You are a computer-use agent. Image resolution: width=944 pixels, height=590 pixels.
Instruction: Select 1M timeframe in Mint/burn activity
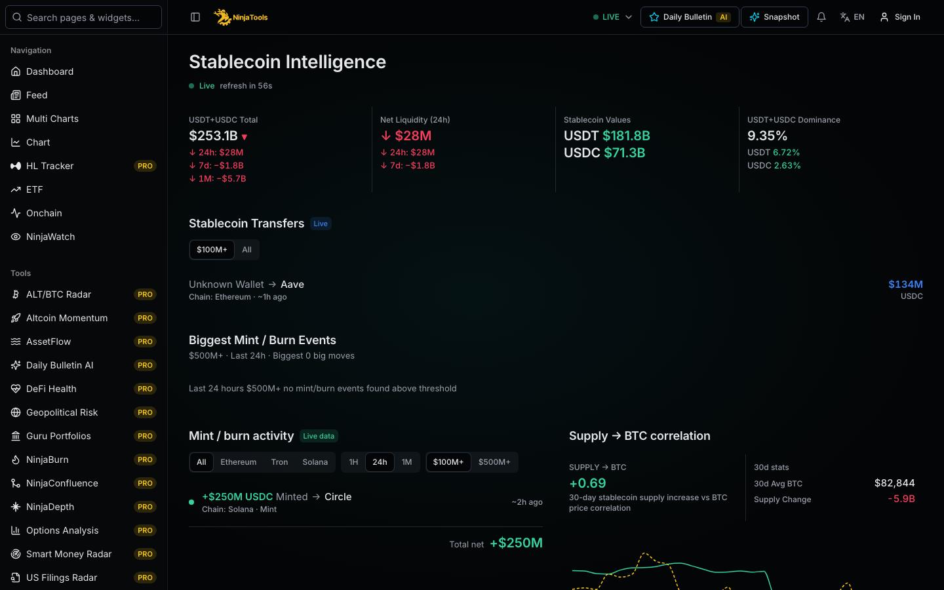pos(406,462)
